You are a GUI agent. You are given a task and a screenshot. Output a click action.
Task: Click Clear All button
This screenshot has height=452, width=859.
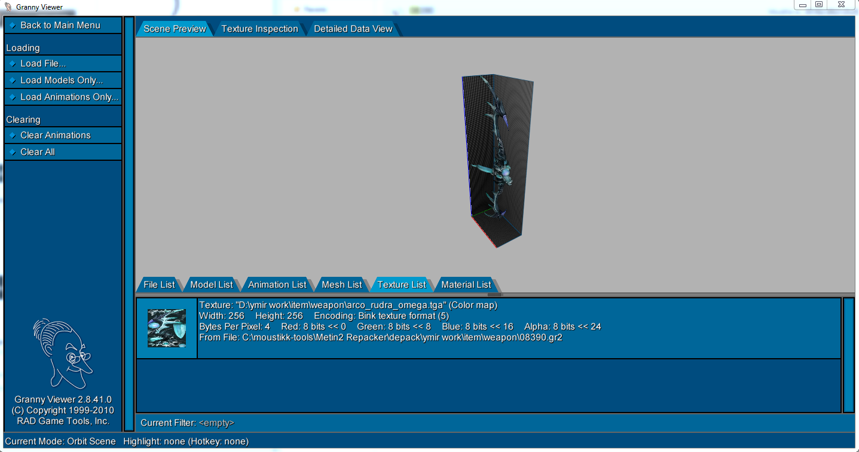coord(63,152)
